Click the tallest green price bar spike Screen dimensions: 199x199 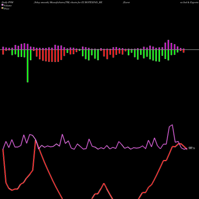(27, 66)
